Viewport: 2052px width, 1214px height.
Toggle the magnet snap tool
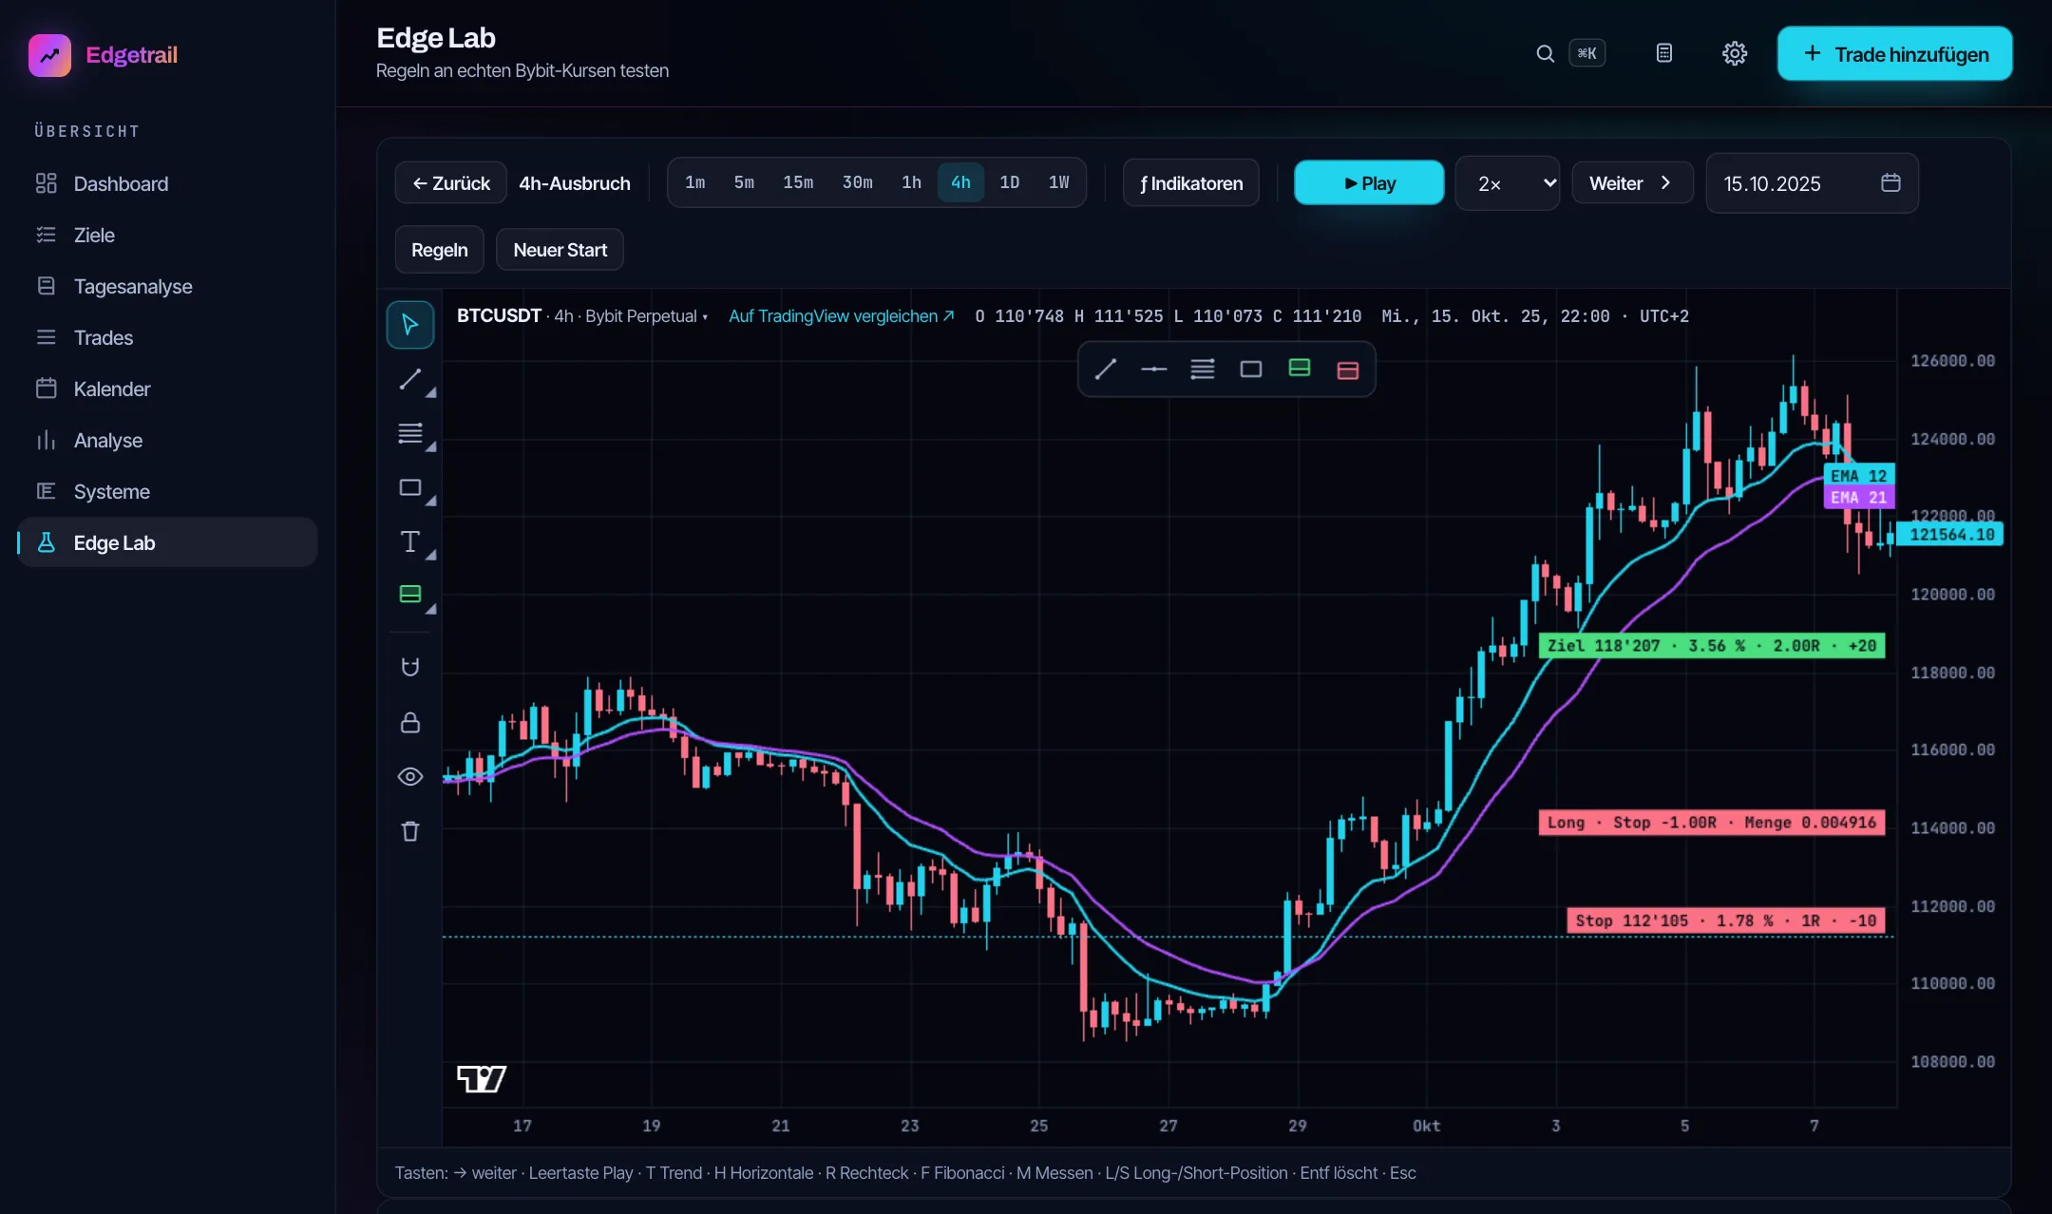(410, 667)
